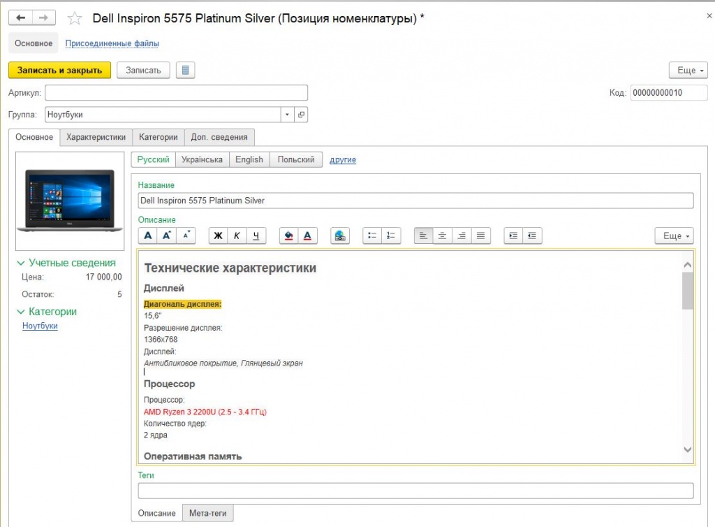Open the Группа dropdown list

[x=288, y=115]
